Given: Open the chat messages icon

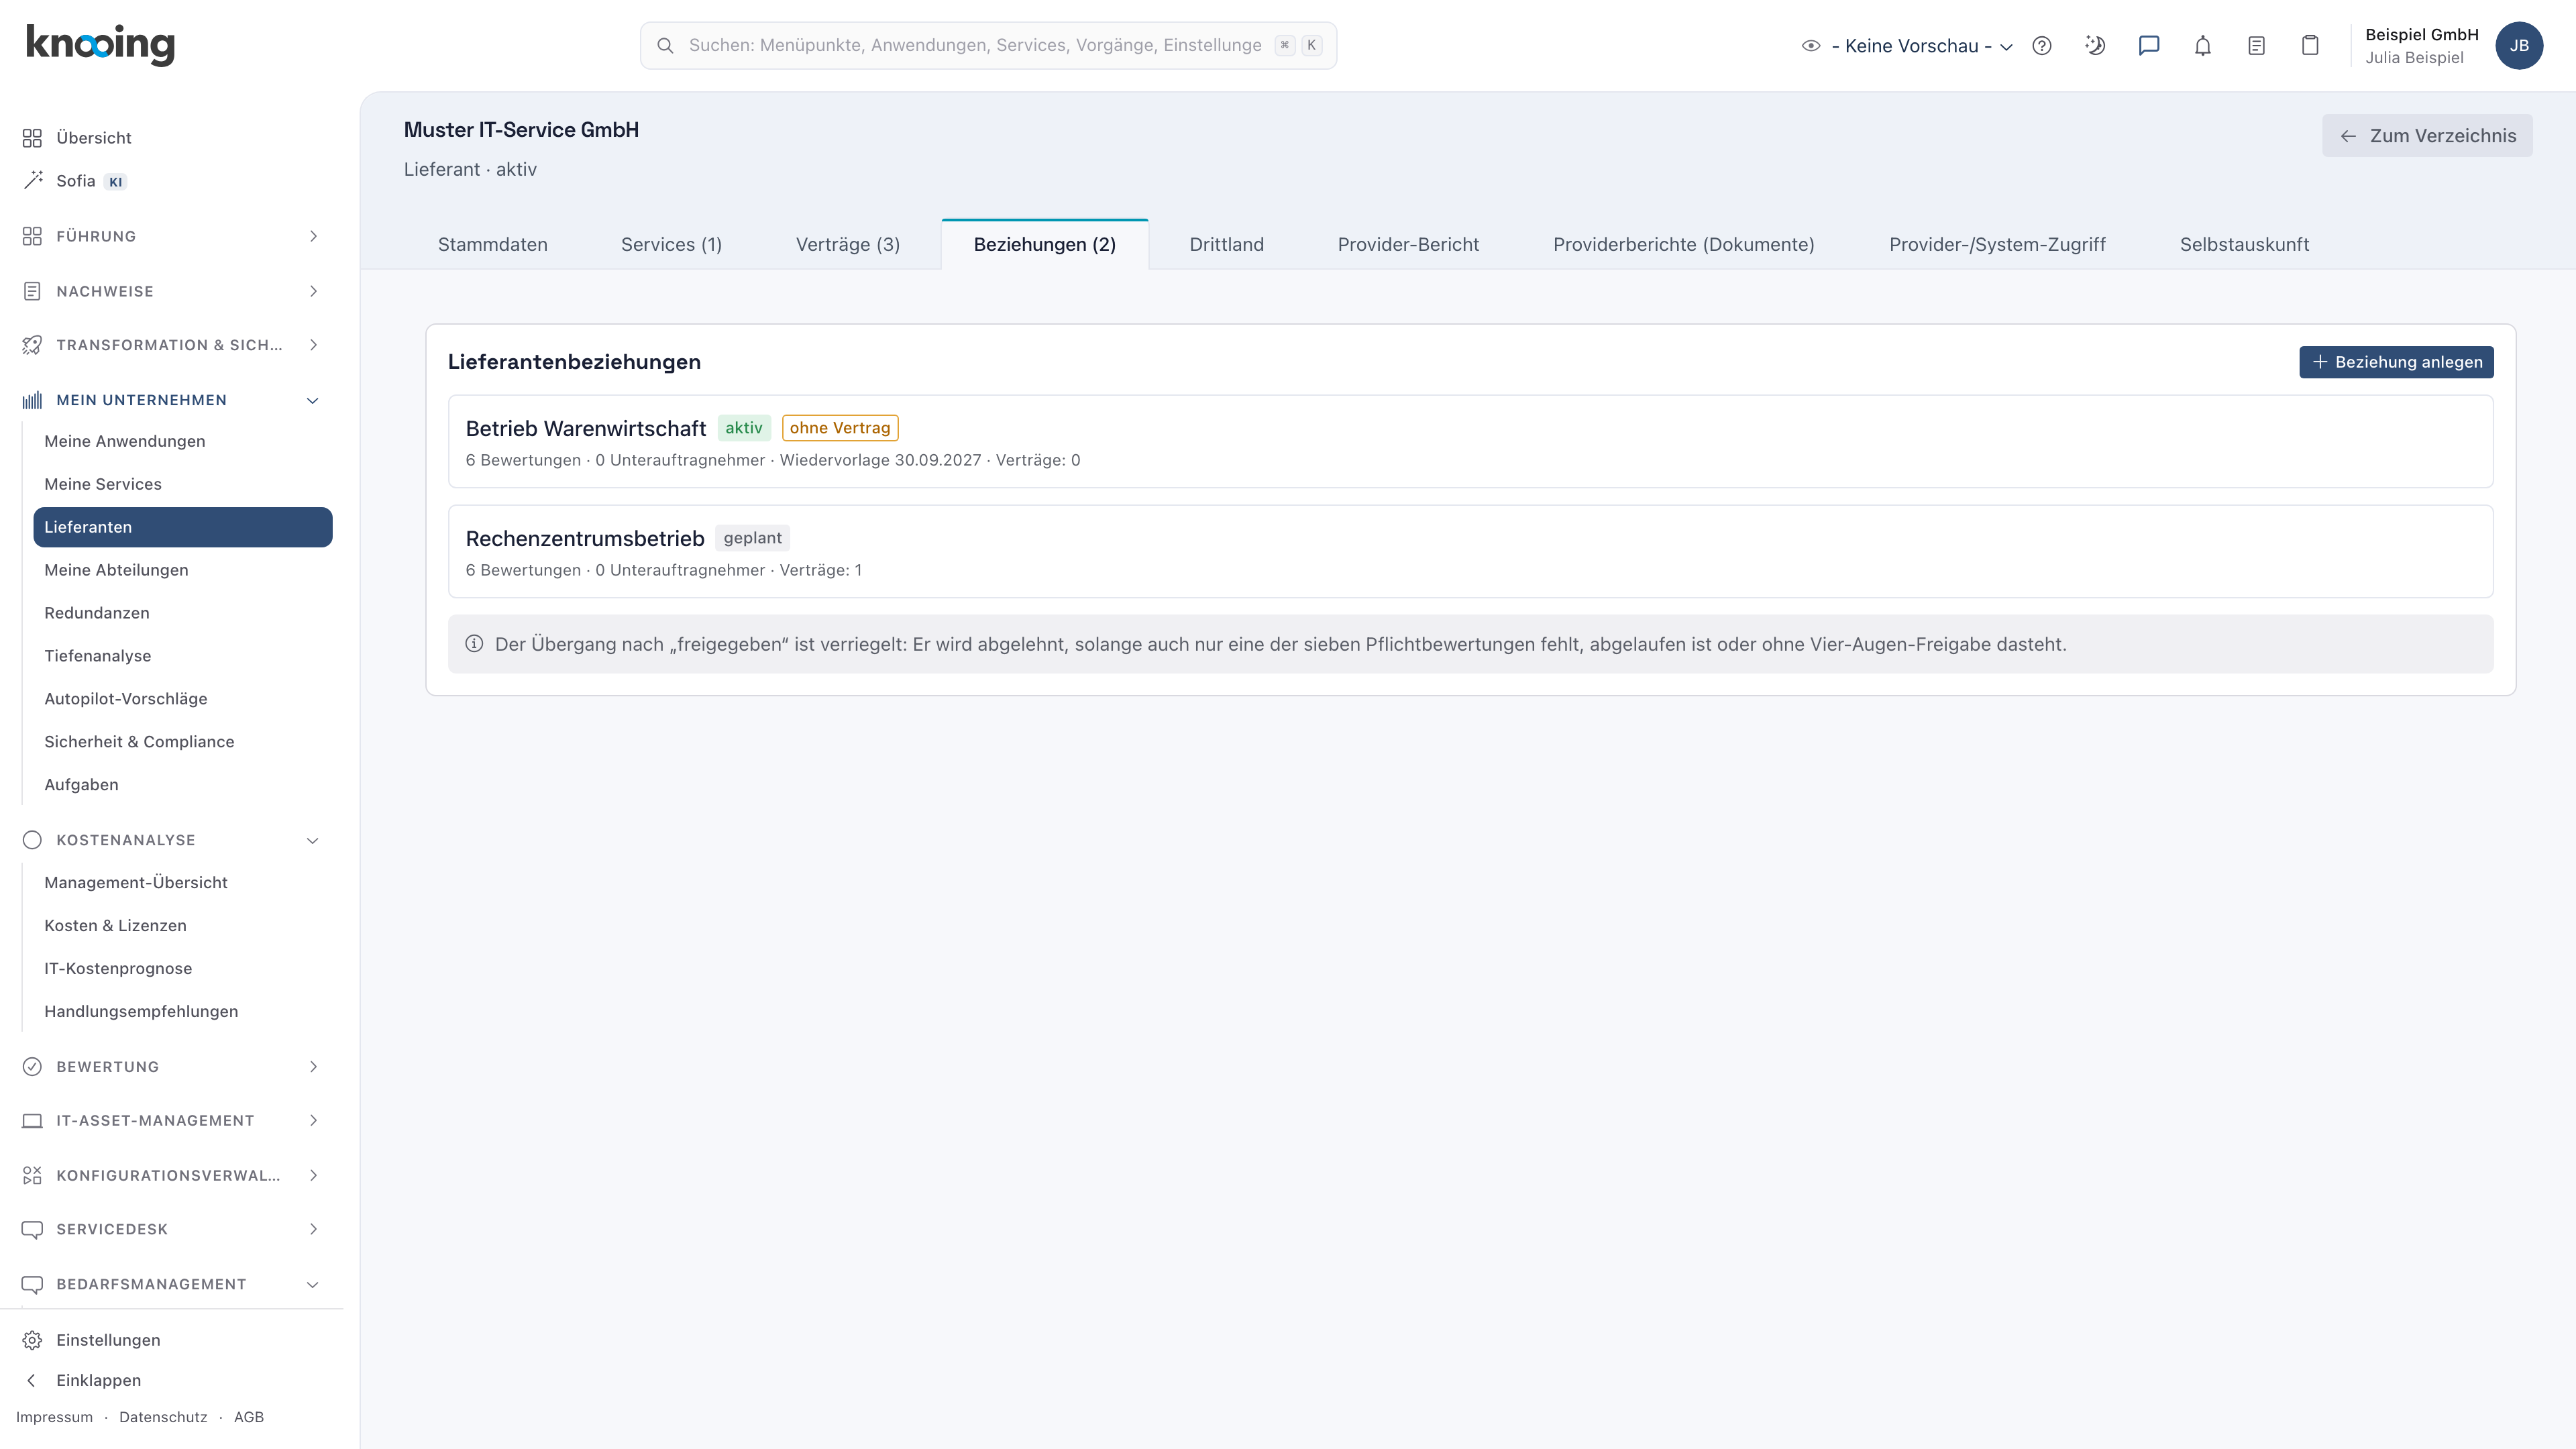Looking at the screenshot, I should pos(2149,46).
